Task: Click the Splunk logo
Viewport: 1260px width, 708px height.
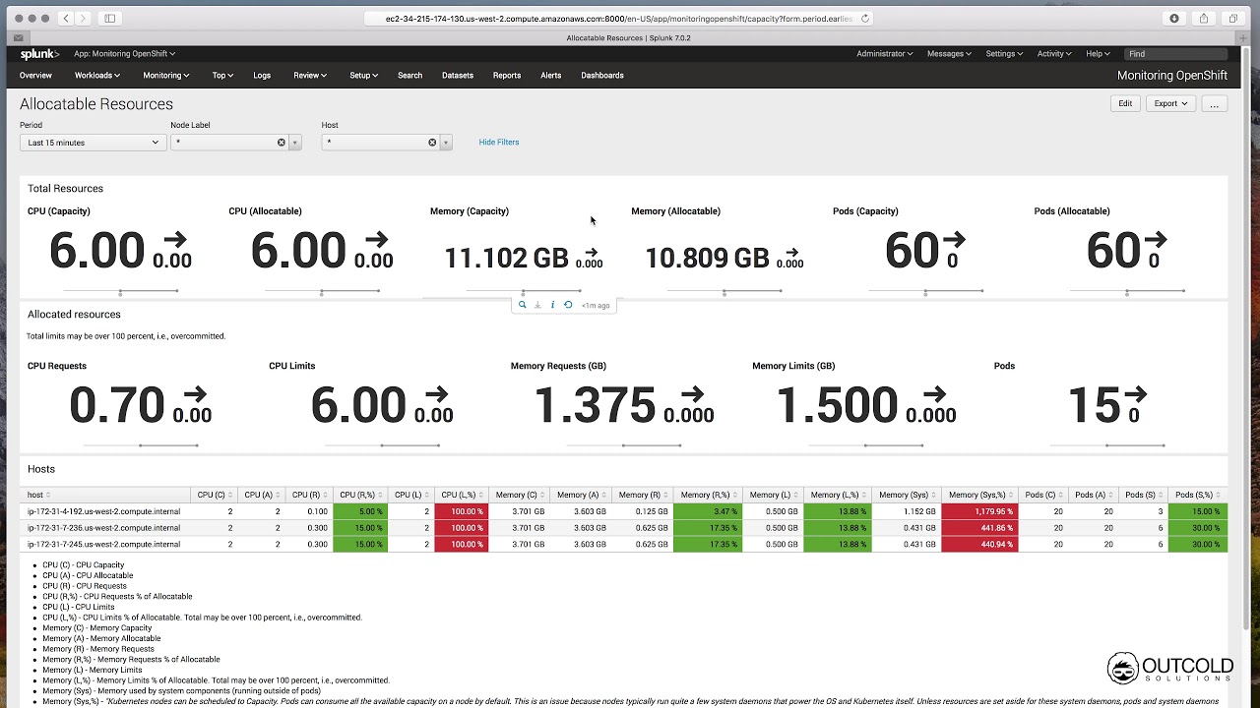Action: (39, 54)
